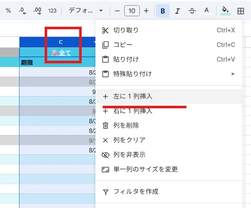Screen dimensions: 251x208
Task: Decrease font size with minus button
Action: click(x=117, y=11)
